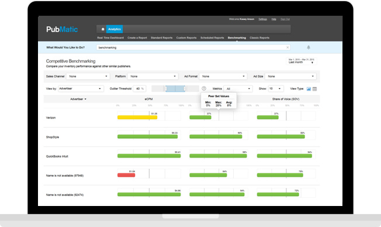The width and height of the screenshot is (381, 227).
Task: Click the Help link
Action: 274,19
